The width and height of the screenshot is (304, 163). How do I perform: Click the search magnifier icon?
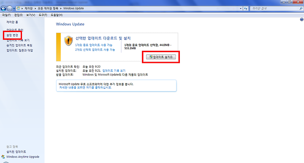coord(301,8)
